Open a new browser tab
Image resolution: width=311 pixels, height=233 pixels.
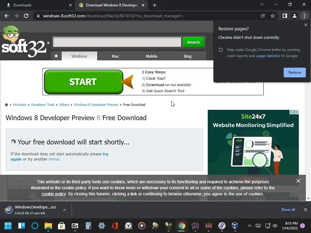[x=155, y=5]
